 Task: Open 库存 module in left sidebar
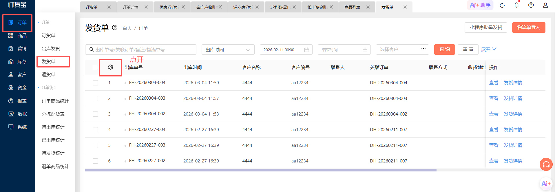tap(18, 62)
